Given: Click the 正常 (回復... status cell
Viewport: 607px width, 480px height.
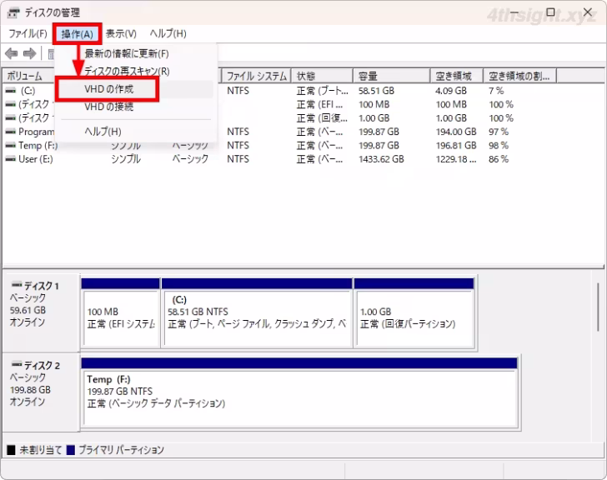Looking at the screenshot, I should [x=322, y=118].
